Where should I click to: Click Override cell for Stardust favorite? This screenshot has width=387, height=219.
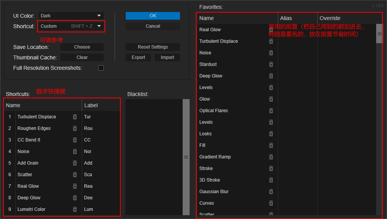point(346,64)
